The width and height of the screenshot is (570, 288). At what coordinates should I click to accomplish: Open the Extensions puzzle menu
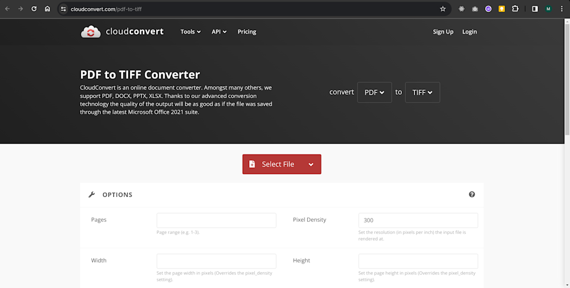(515, 9)
